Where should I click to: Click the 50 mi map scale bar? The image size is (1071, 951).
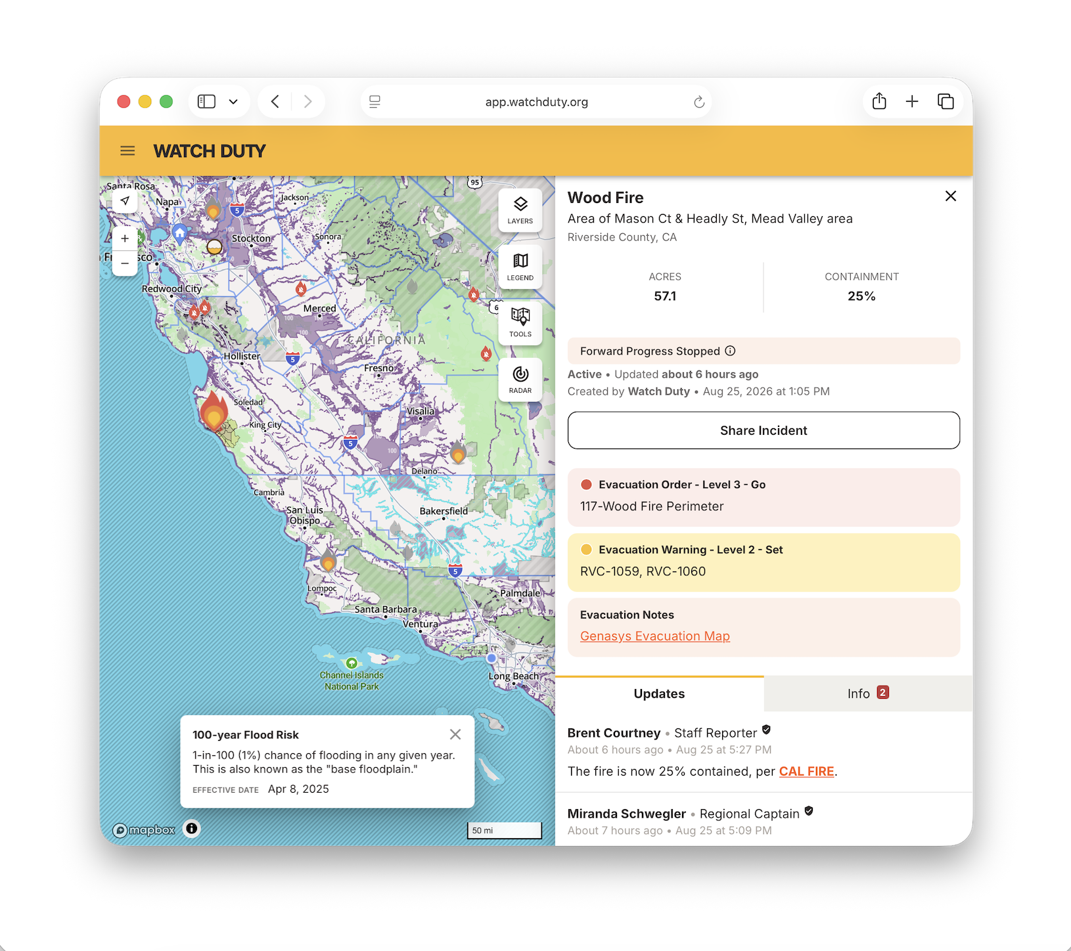pos(505,830)
